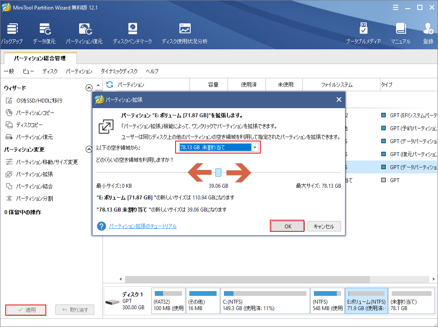
Task: Open the 一般 menu
Action: pyautogui.click(x=9, y=71)
